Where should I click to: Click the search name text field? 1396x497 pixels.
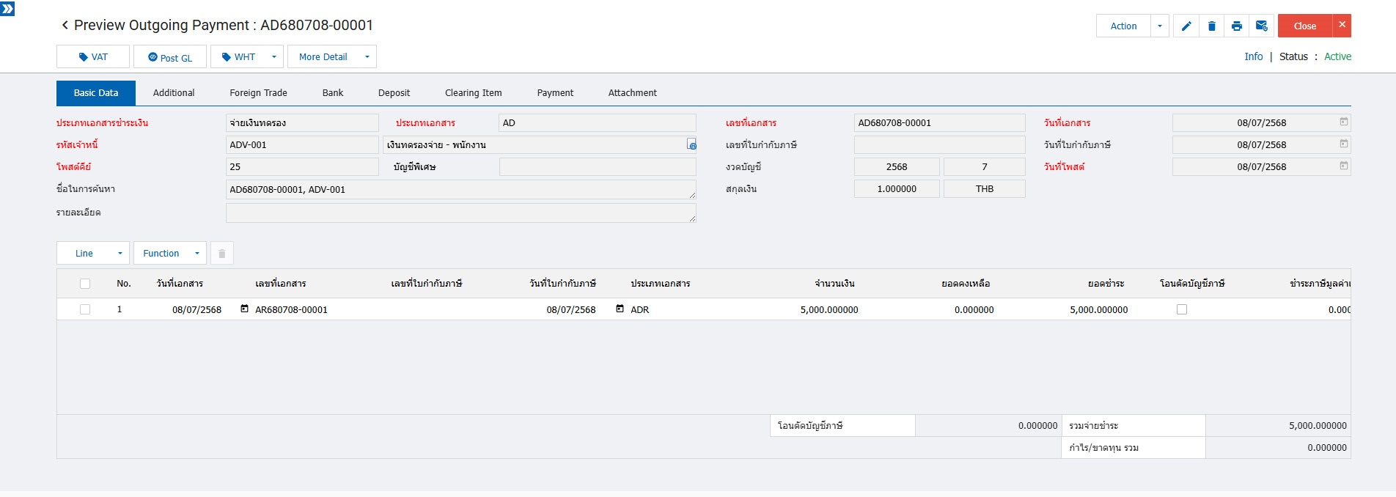(460, 190)
